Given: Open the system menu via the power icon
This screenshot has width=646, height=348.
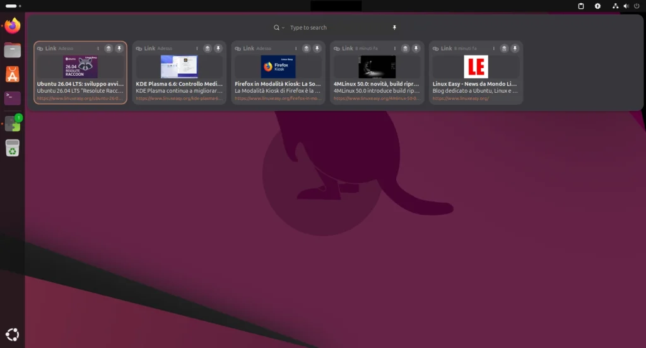Looking at the screenshot, I should [636, 6].
